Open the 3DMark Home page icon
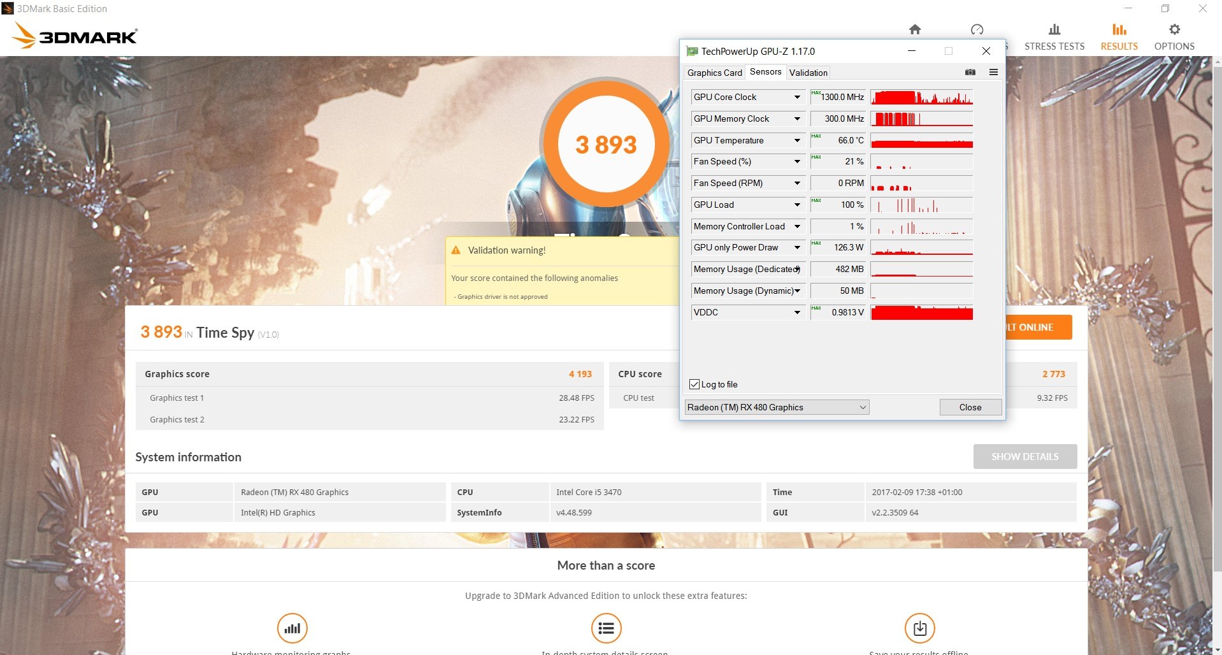 915,29
